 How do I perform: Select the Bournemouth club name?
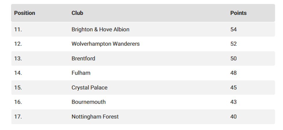pos(89,102)
